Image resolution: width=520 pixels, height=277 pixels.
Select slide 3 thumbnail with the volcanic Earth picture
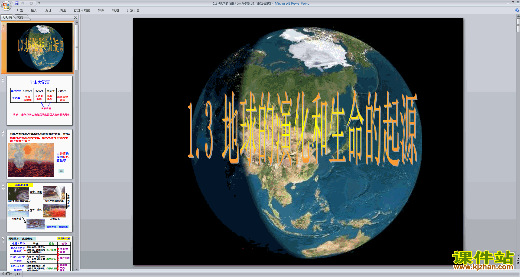tap(40, 154)
